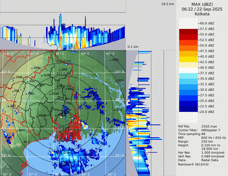The image size is (228, 176).
Task: Click the BRP station marker
Action: [x=60, y=70]
